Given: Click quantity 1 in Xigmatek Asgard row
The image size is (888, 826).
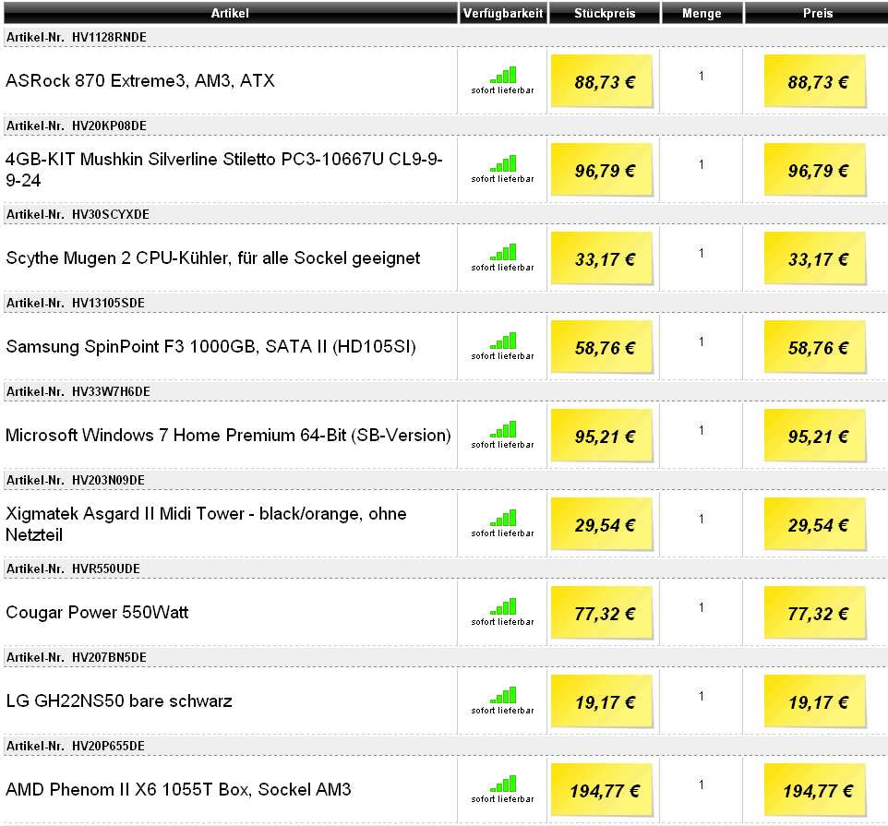Looking at the screenshot, I should pos(702,519).
